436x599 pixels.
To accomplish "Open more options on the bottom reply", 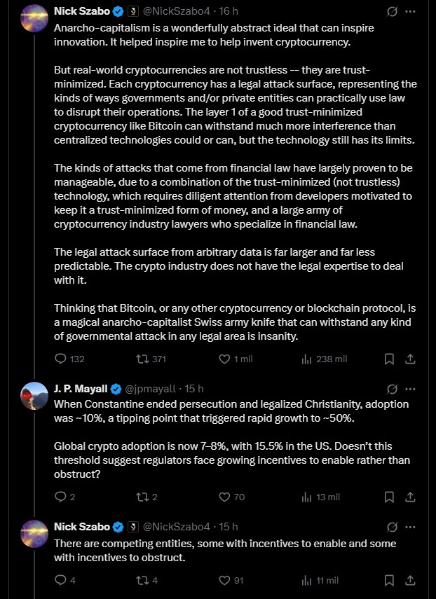I will tap(411, 526).
